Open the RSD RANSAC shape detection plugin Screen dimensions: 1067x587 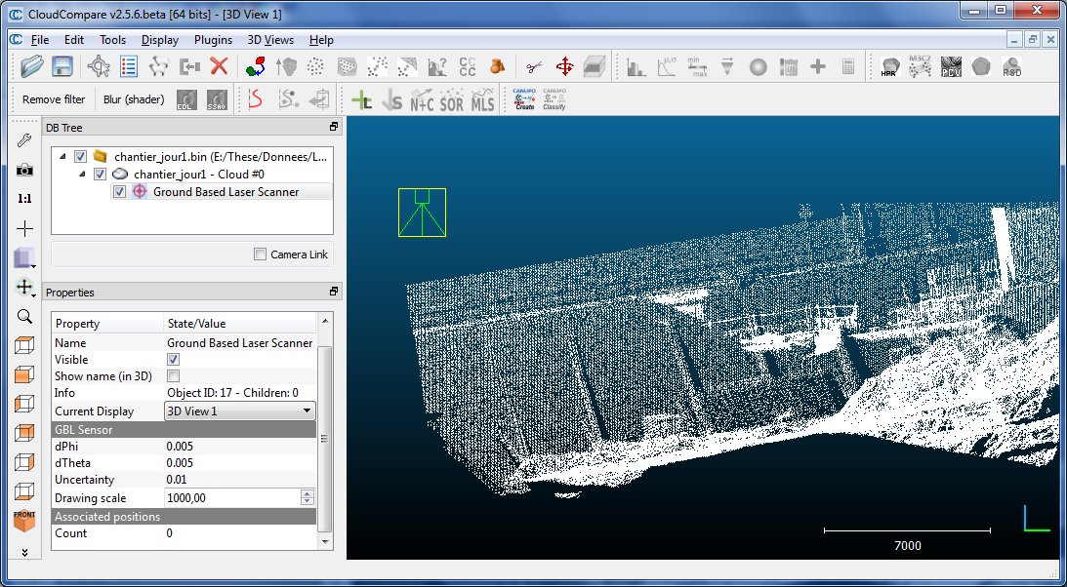1011,66
